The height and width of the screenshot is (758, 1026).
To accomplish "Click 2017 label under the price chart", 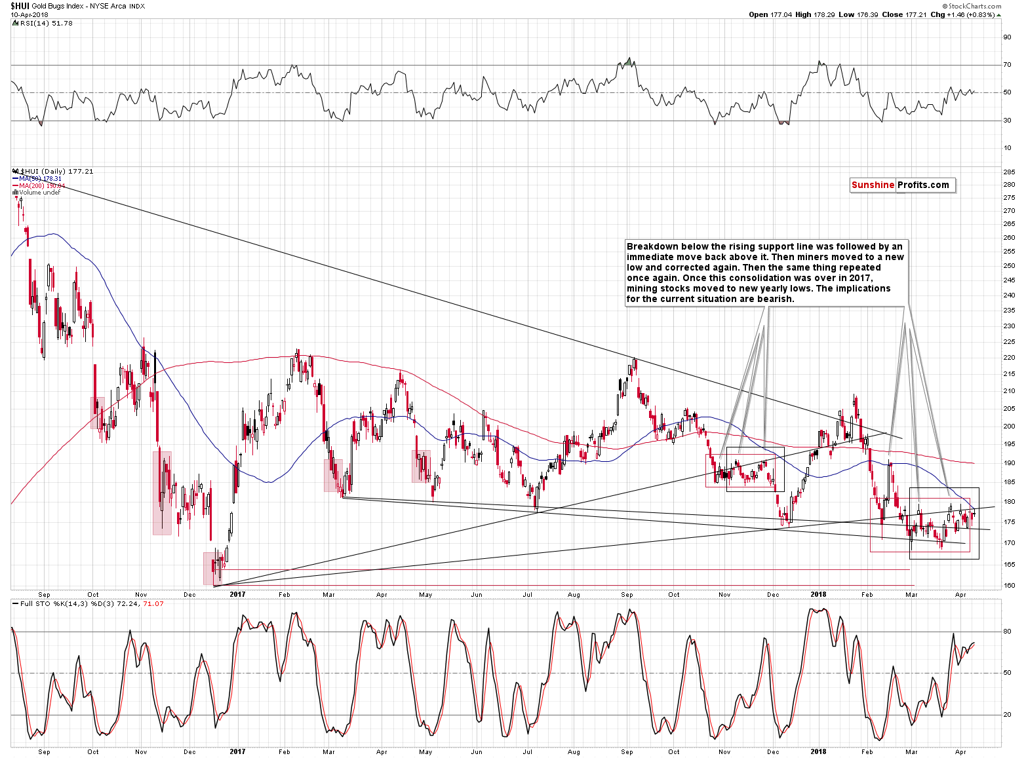I will (x=237, y=595).
